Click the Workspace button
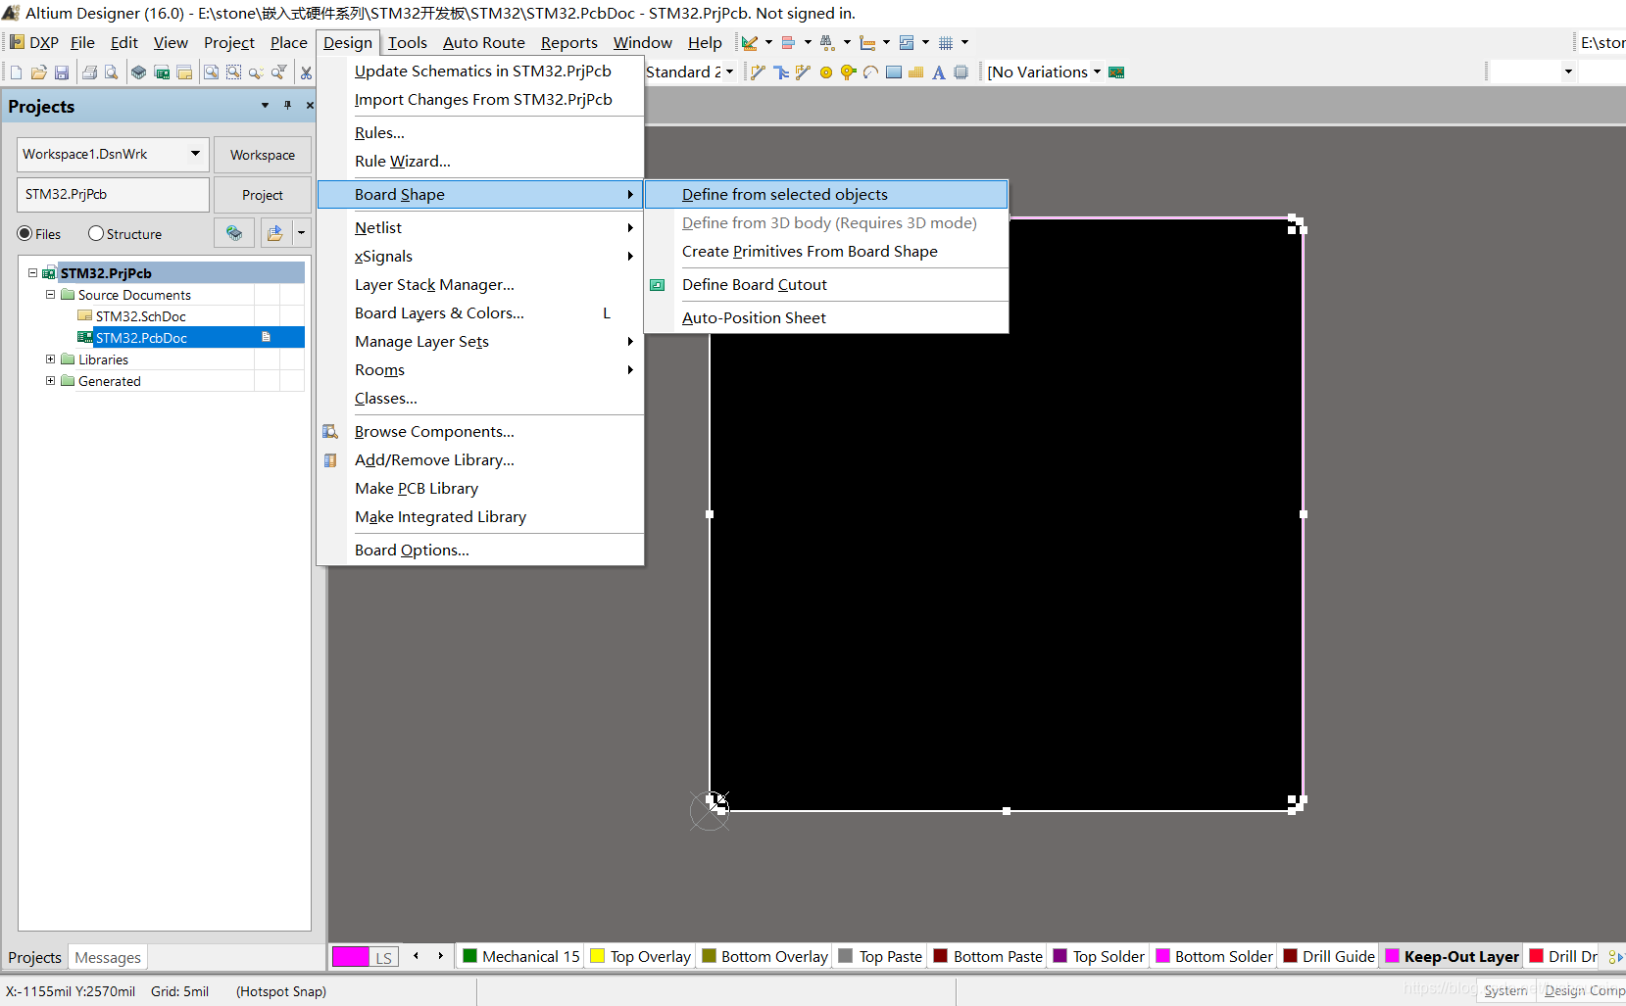Image resolution: width=1626 pixels, height=1006 pixels. pos(262,155)
